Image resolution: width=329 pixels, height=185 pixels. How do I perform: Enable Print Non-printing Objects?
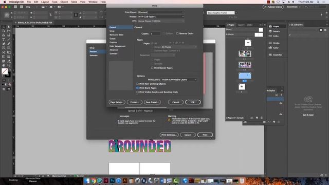click(137, 84)
